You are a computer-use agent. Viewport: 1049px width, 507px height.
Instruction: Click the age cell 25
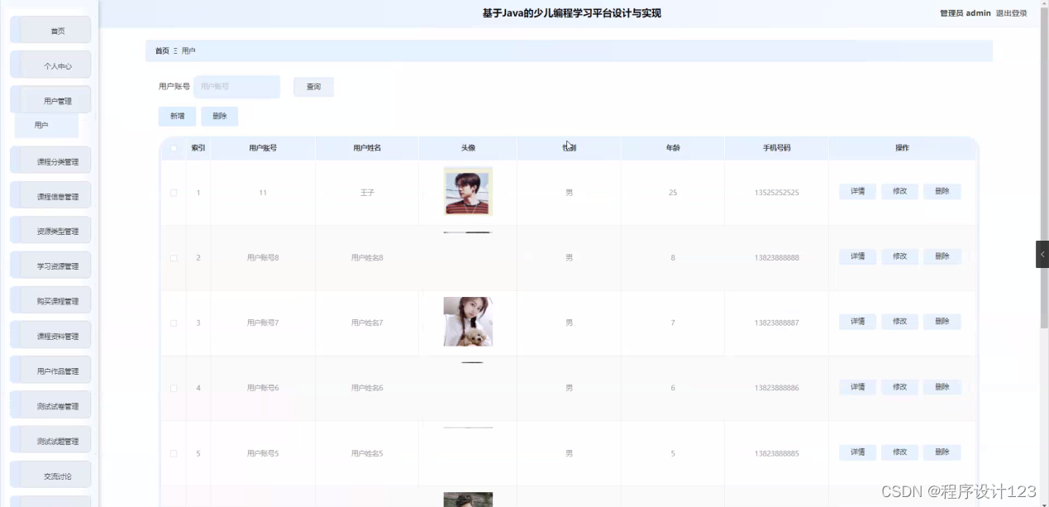tap(673, 193)
